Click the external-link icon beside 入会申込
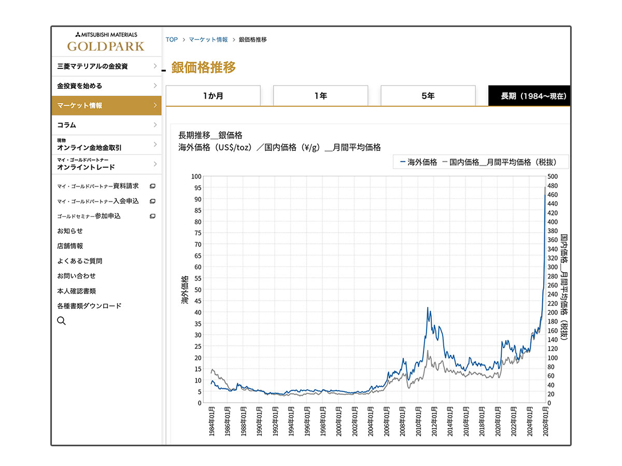622x466 pixels. [x=152, y=201]
